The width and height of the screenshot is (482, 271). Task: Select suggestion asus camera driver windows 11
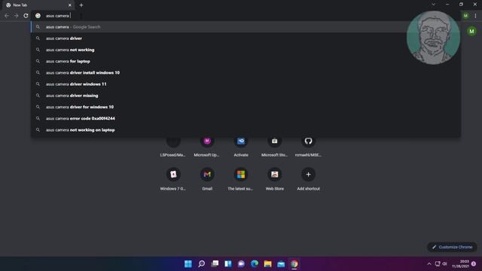(x=246, y=84)
